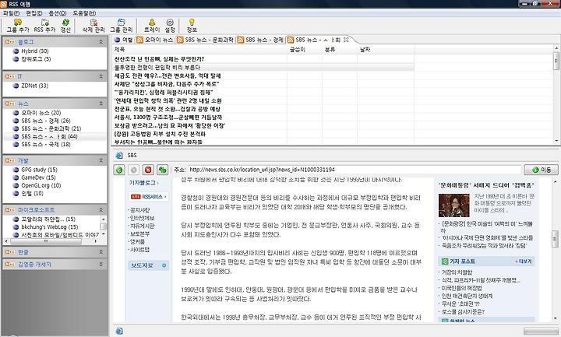This screenshot has height=337, width=561.
Task: Open the 옵션(O) menu
Action: click(x=58, y=13)
